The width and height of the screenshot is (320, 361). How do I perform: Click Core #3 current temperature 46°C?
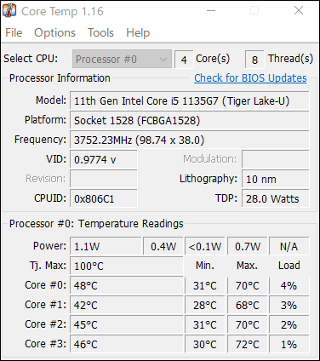[x=127, y=344]
